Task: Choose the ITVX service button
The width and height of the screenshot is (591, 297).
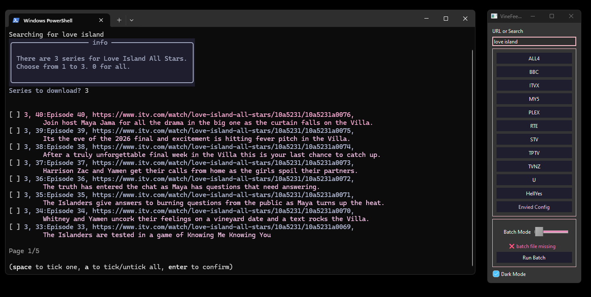Action: click(x=534, y=86)
